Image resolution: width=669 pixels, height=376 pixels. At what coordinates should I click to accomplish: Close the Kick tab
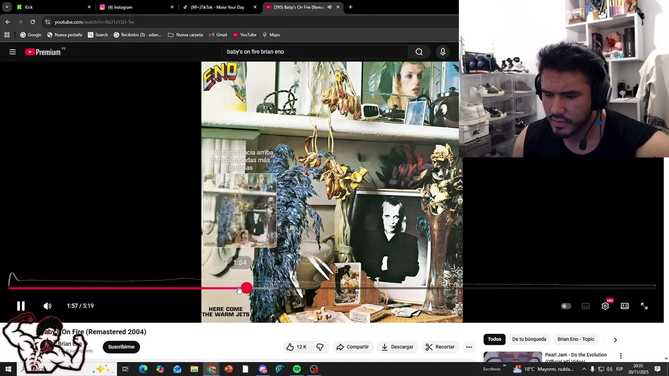(89, 7)
